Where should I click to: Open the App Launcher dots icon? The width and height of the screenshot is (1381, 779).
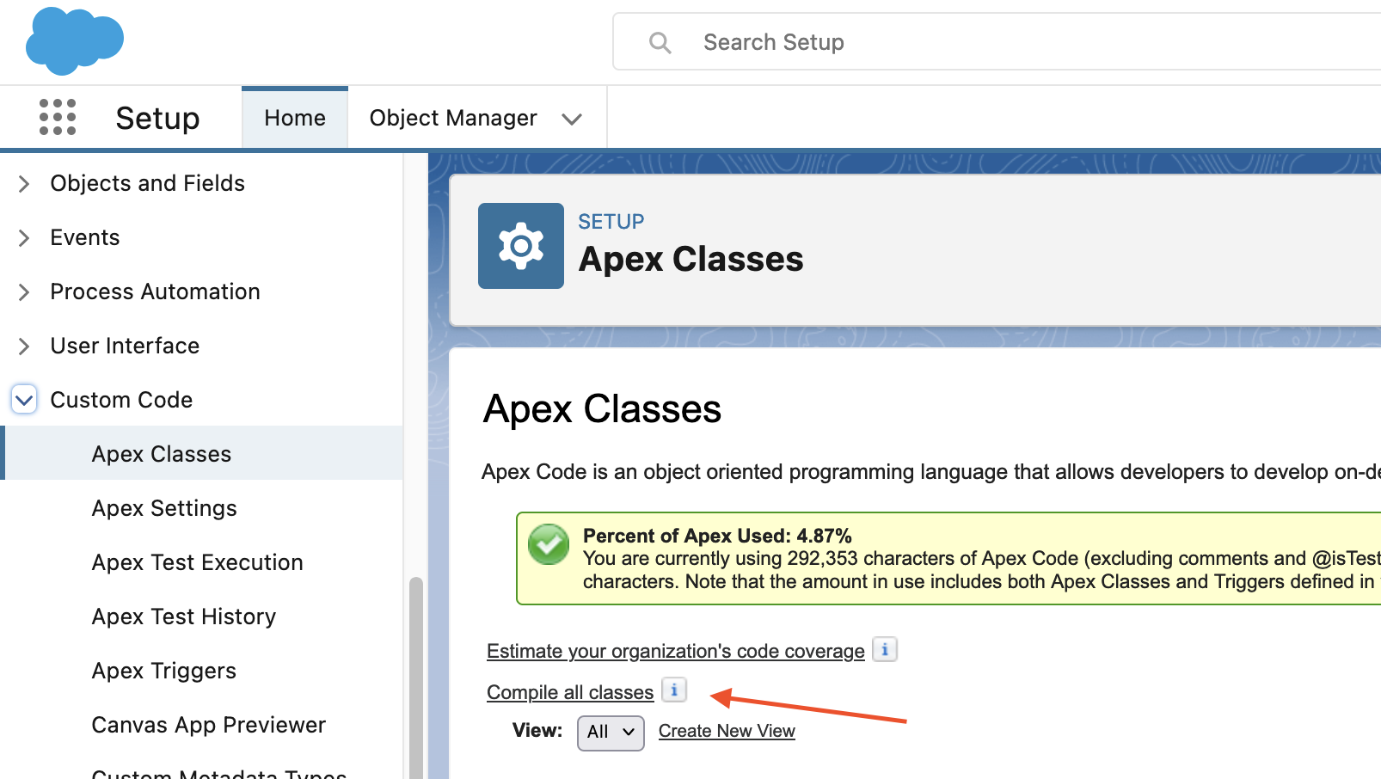tap(58, 117)
